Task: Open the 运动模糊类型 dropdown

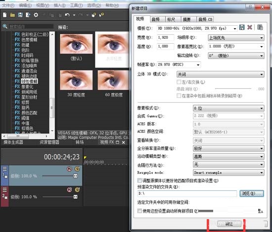Action: 228,157
